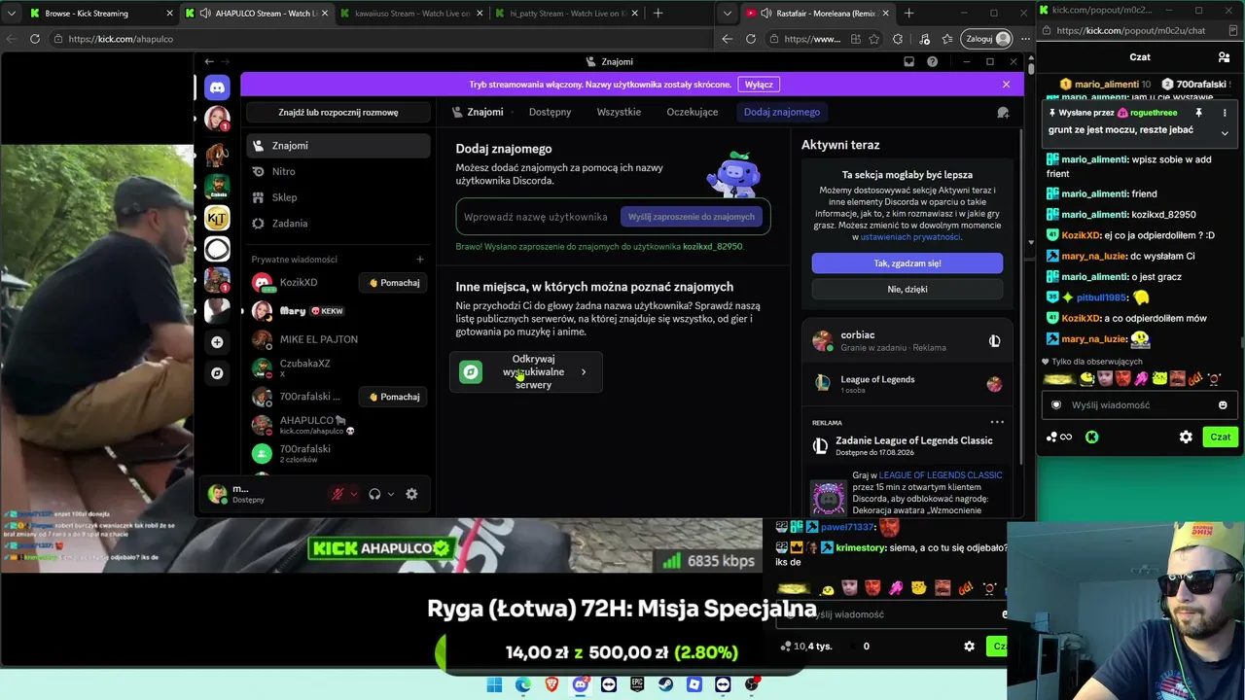Open Sklep in the Discord sidebar

pyautogui.click(x=338, y=197)
